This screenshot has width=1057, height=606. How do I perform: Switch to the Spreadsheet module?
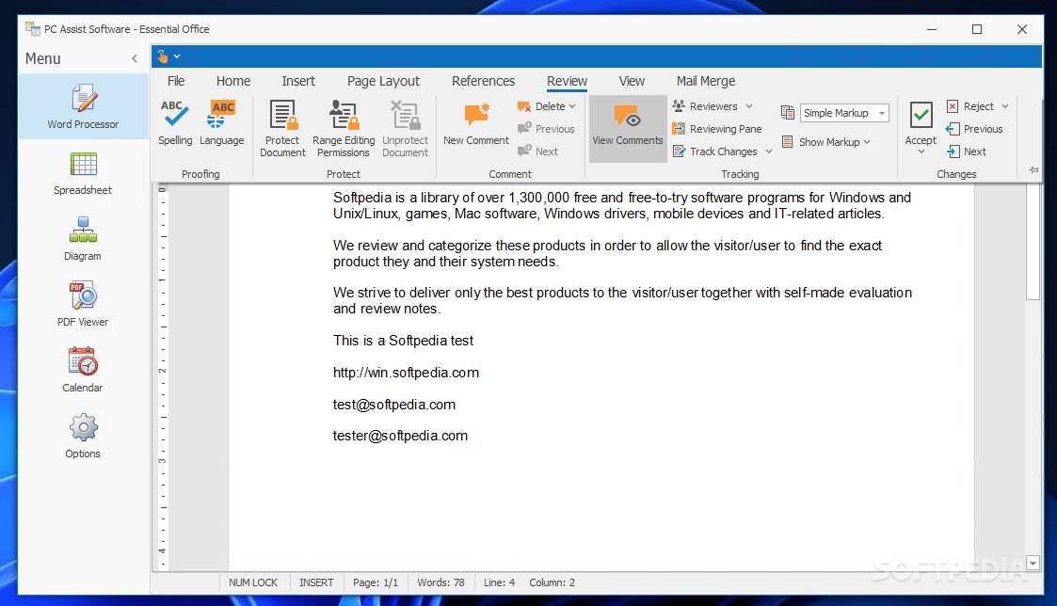click(82, 175)
